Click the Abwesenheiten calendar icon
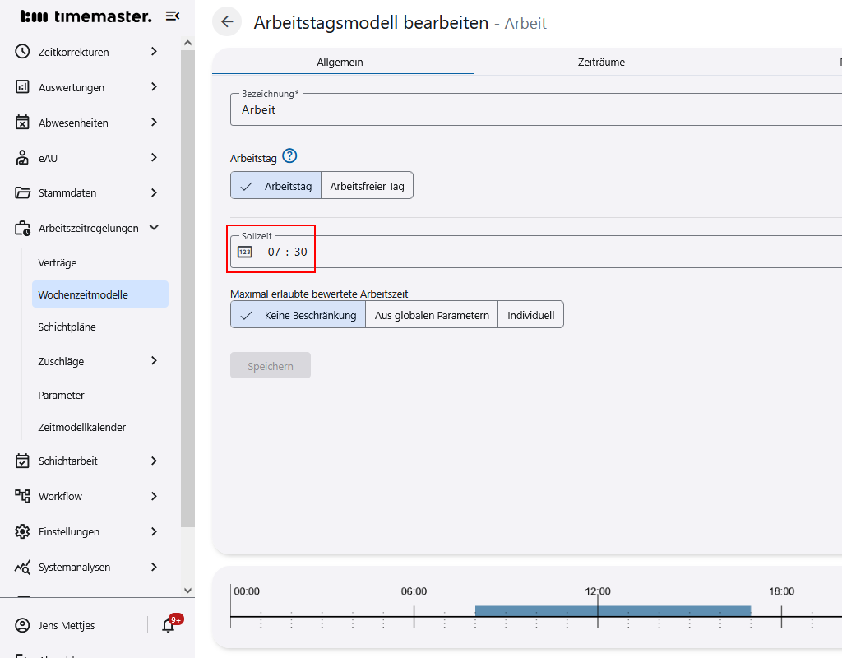842x658 pixels. pyautogui.click(x=23, y=123)
